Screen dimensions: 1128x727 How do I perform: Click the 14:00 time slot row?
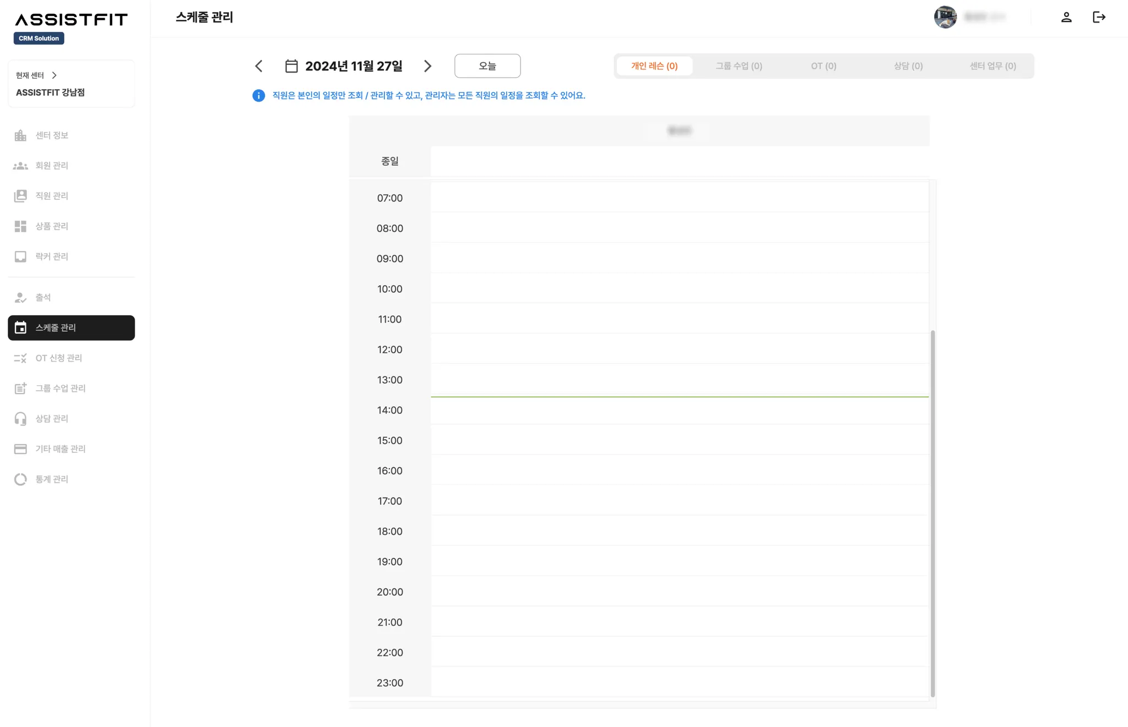(x=679, y=411)
